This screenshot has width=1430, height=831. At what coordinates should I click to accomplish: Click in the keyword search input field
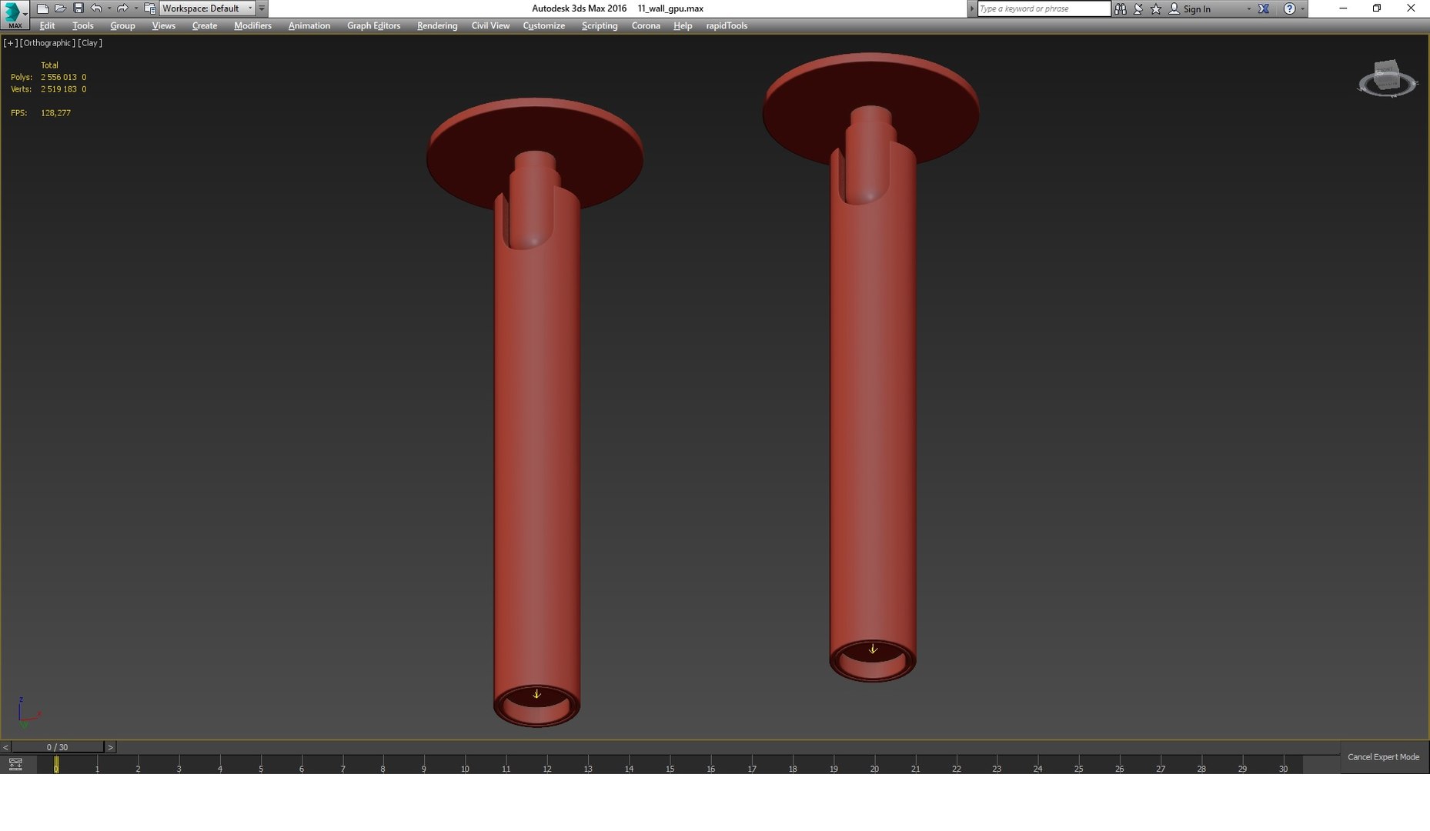click(x=1043, y=8)
